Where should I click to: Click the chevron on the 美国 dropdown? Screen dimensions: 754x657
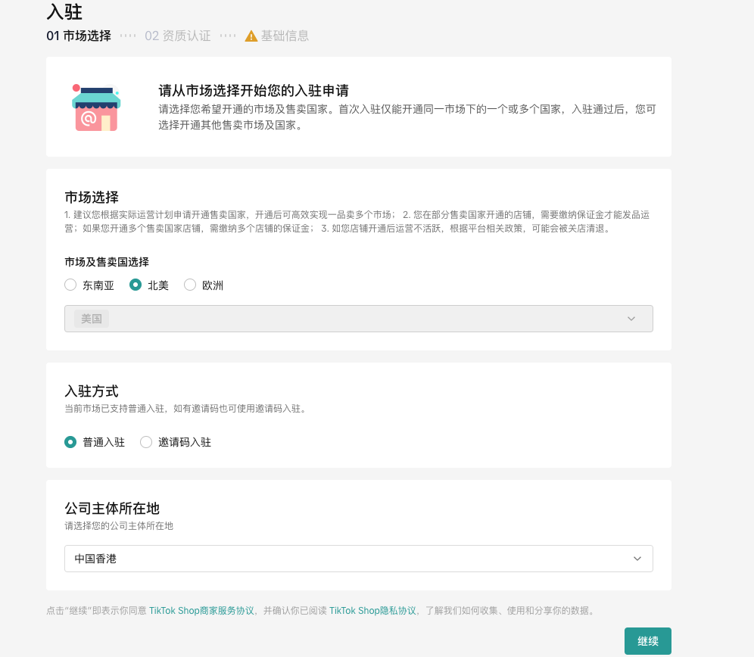pyautogui.click(x=631, y=318)
